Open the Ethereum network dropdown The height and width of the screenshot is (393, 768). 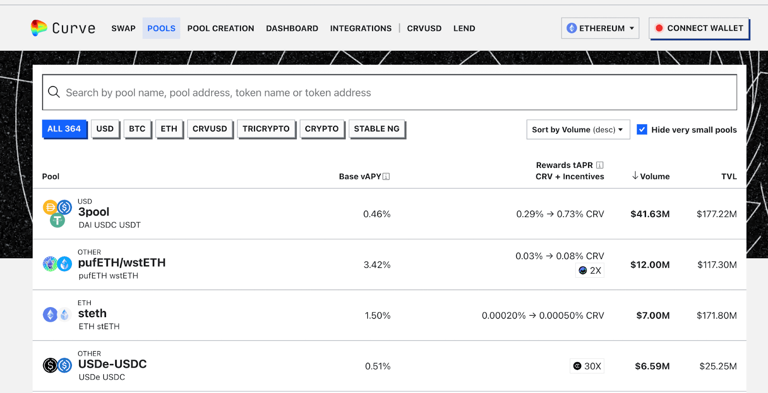point(600,28)
